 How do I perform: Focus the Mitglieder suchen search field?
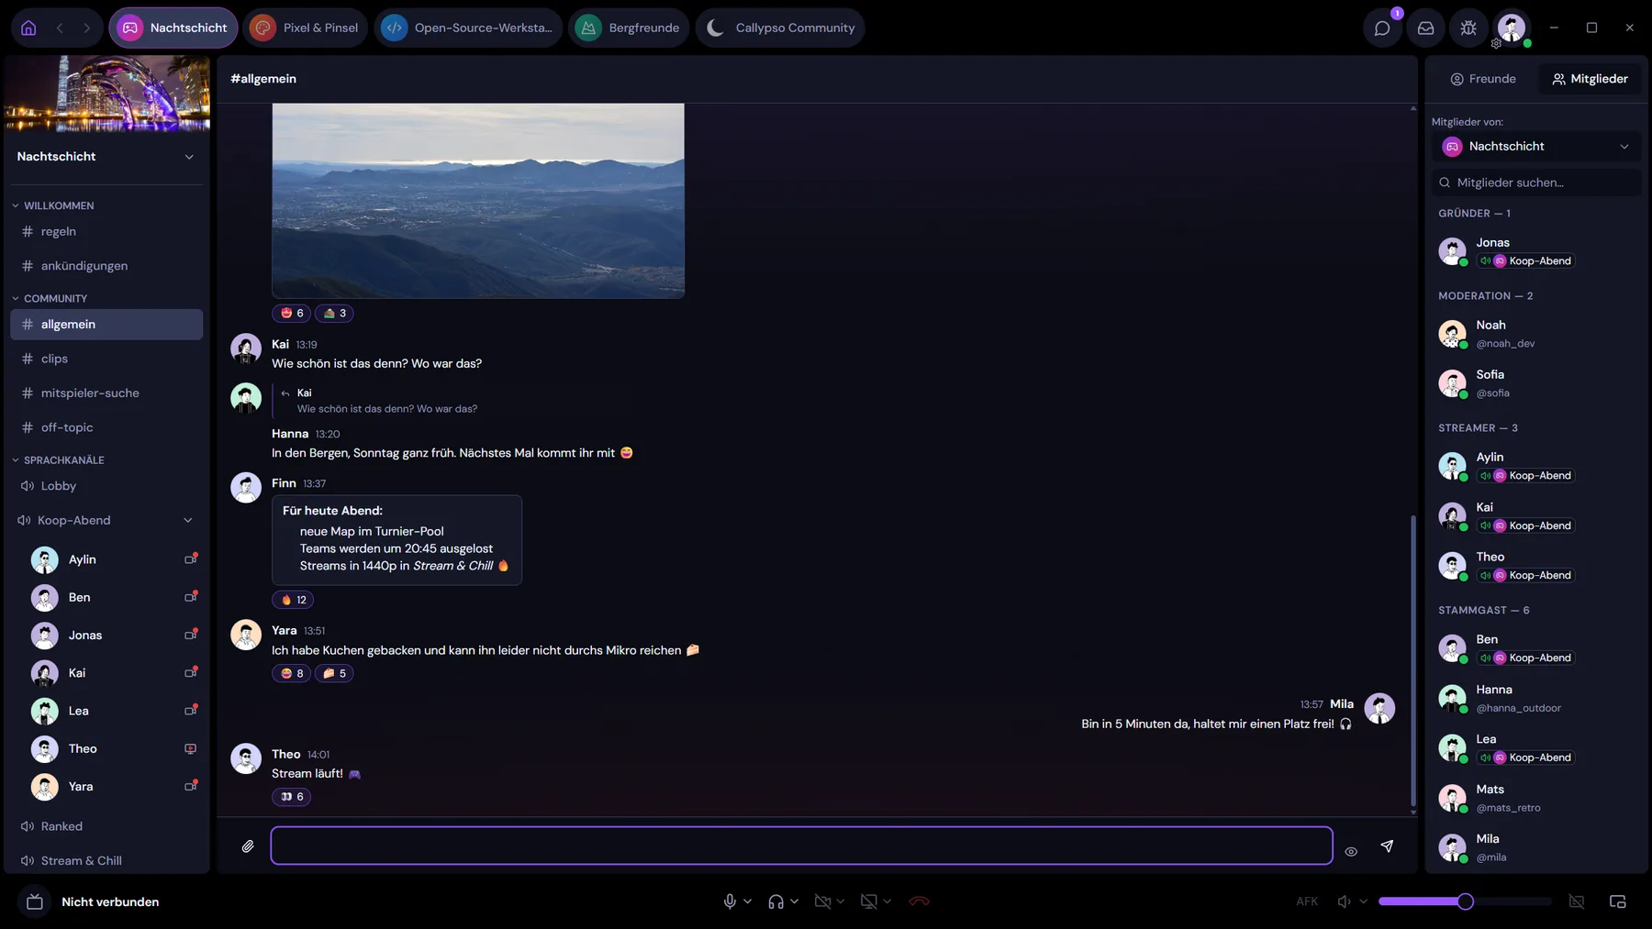(1536, 182)
